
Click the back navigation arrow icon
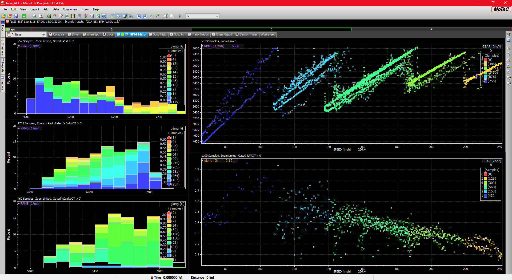click(x=139, y=16)
